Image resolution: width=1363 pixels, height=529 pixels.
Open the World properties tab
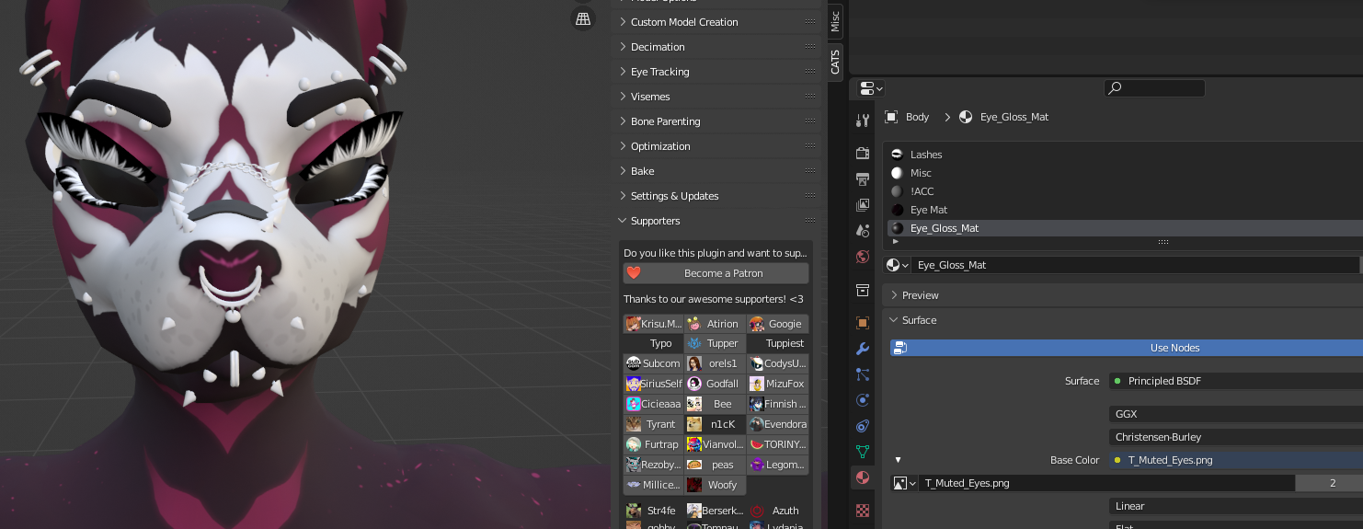[863, 257]
